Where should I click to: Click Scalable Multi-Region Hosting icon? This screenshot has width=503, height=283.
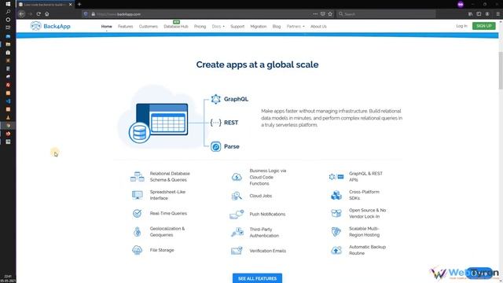coord(336,232)
